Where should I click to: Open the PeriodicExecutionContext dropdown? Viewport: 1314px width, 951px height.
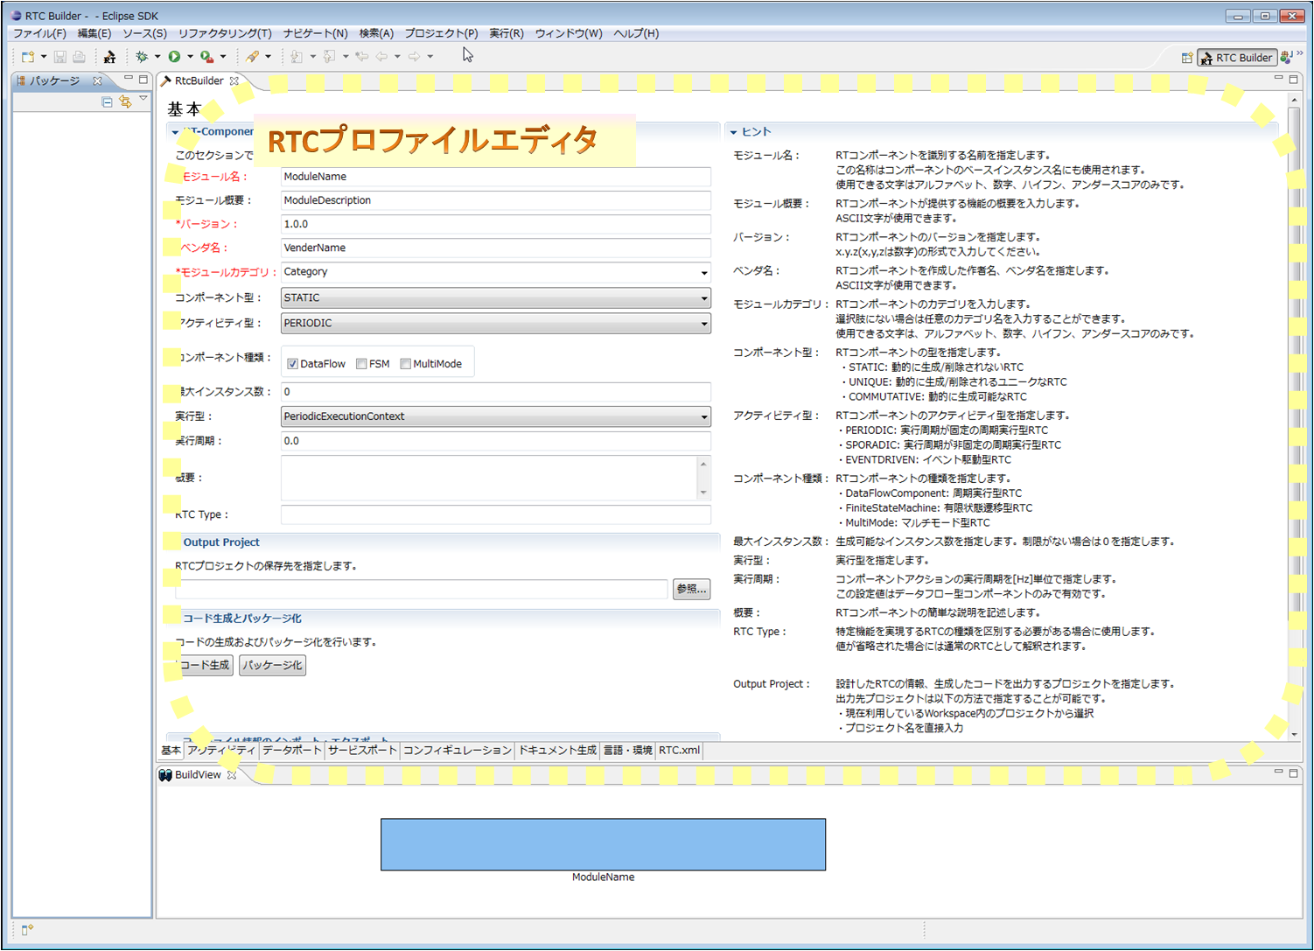point(495,416)
